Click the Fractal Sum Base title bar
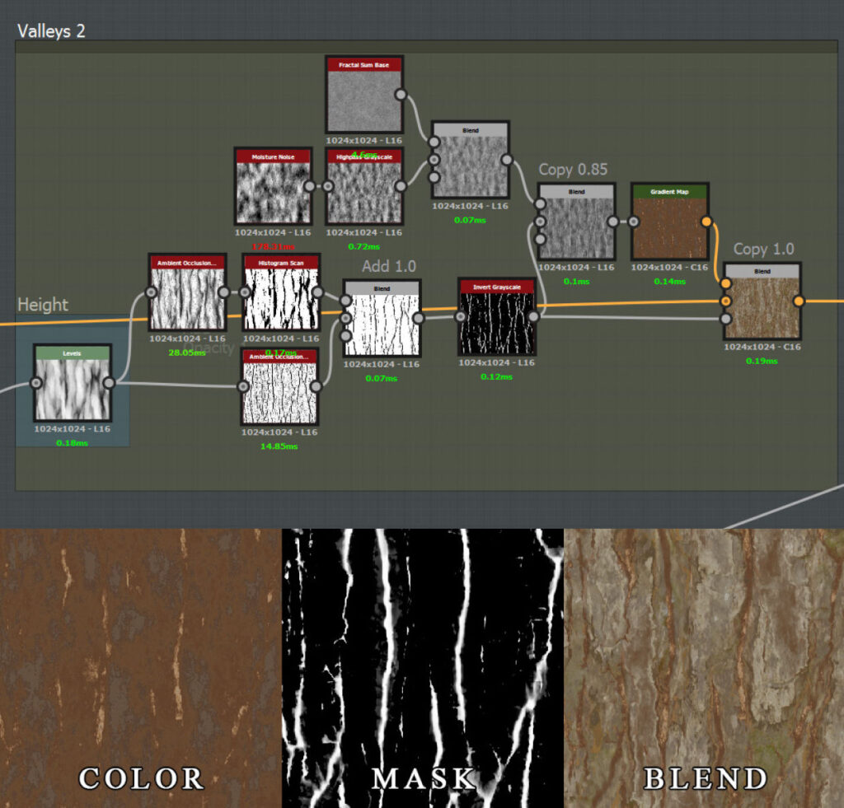Screen dimensions: 844x808 [x=363, y=64]
